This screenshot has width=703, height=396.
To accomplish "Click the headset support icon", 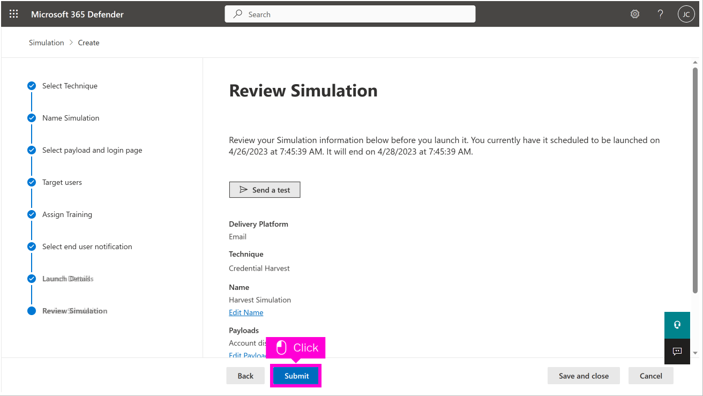I will click(x=677, y=325).
